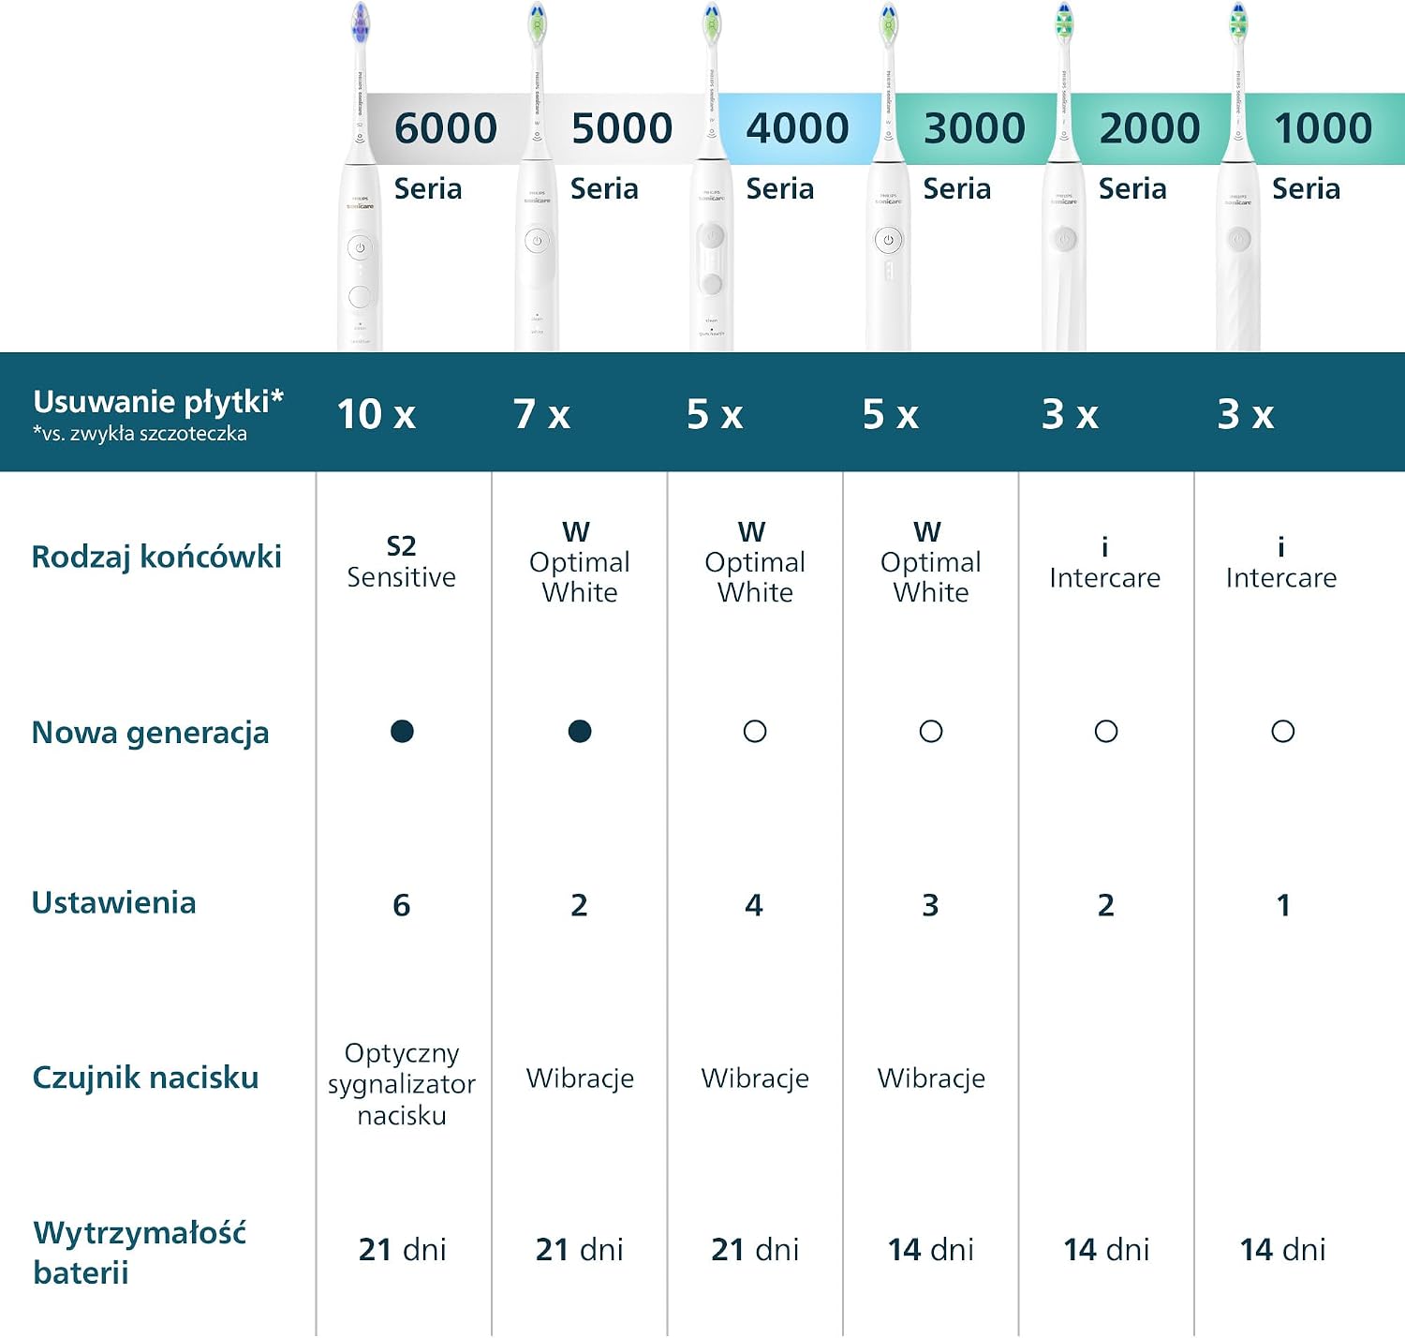Viewport: 1405px width, 1338px height.
Task: Click "W Optimal White" under 3000 Seria
Action: coord(931,562)
